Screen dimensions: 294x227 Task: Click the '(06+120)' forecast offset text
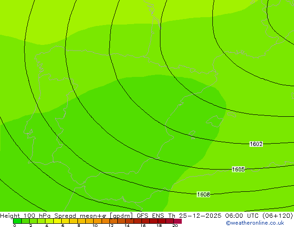(277, 216)
